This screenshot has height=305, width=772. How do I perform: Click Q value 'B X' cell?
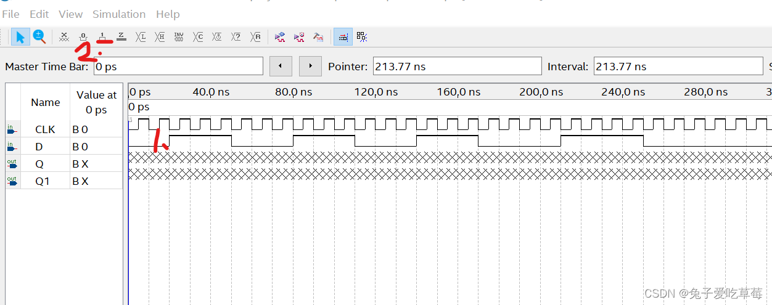coord(96,164)
